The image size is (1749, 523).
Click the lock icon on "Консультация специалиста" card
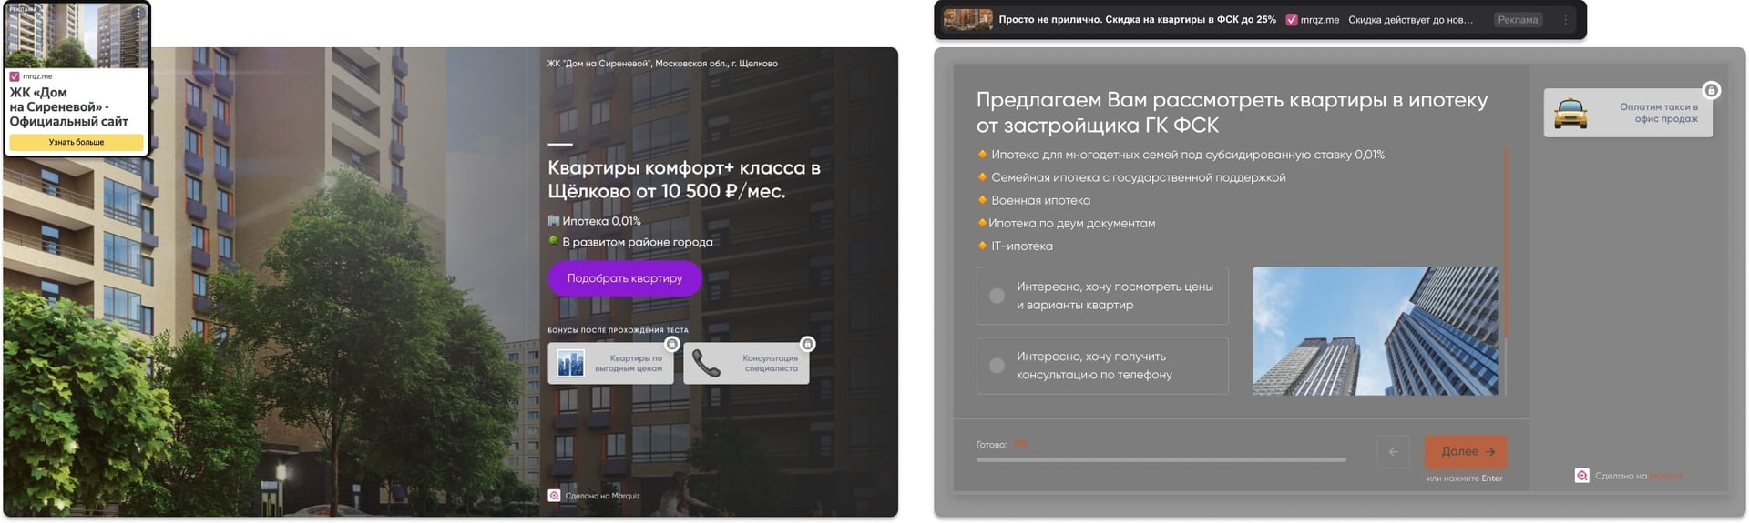click(x=807, y=344)
